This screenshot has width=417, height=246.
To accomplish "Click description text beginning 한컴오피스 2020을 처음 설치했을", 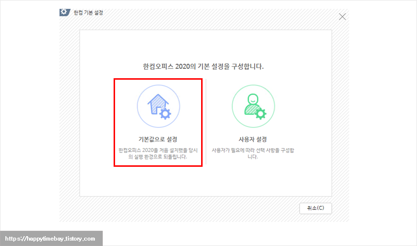I will [x=158, y=154].
